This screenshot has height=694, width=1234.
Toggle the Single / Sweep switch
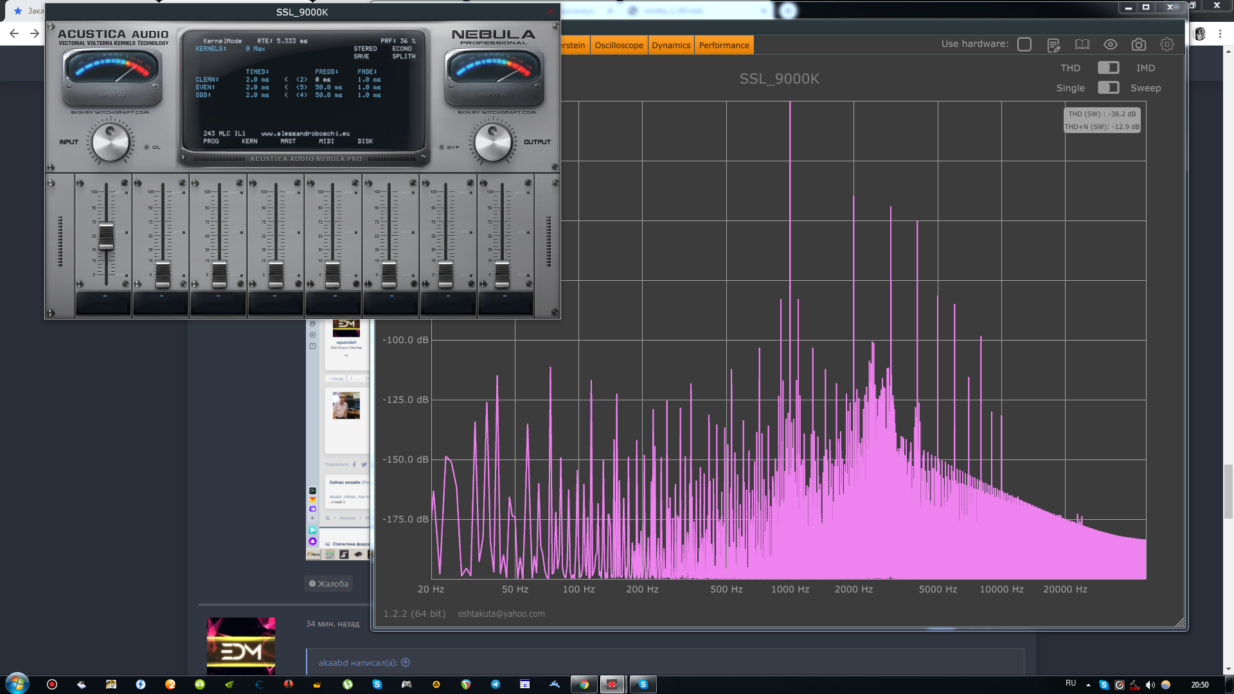point(1108,87)
